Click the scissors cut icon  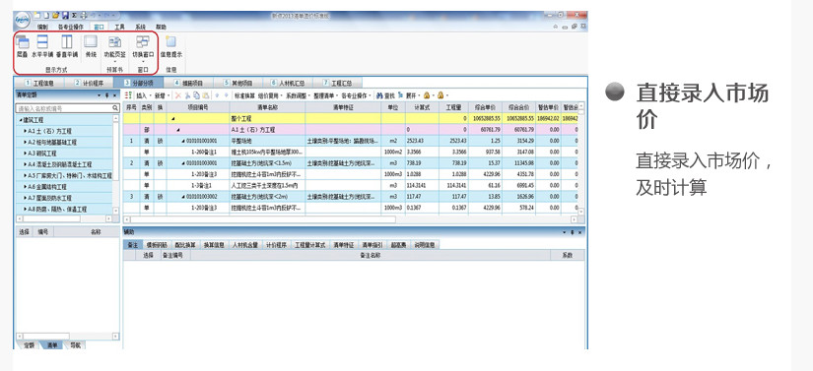[187, 95]
